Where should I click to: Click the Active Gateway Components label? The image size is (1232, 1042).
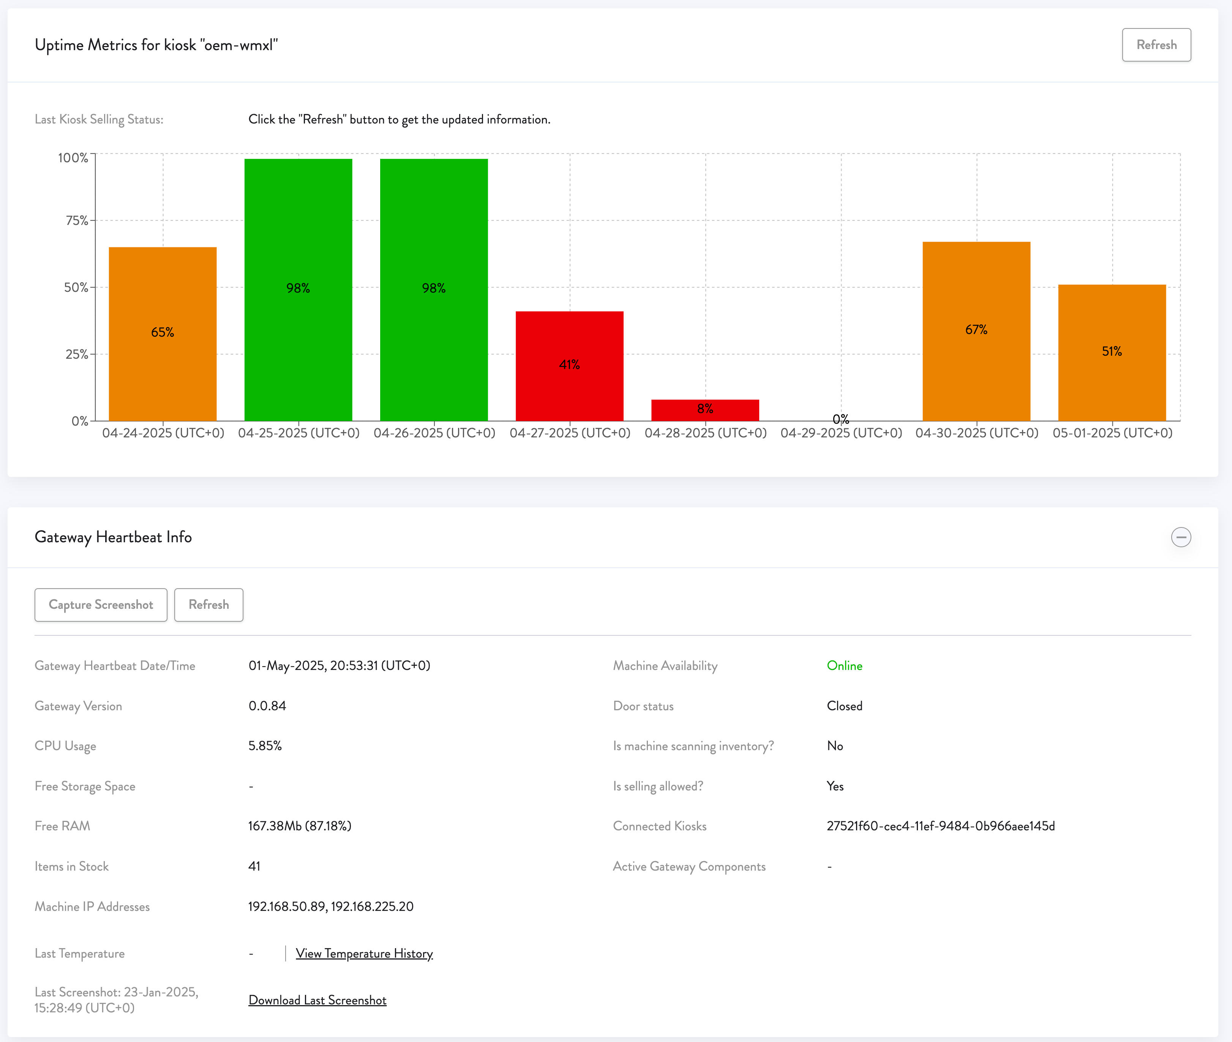point(689,866)
